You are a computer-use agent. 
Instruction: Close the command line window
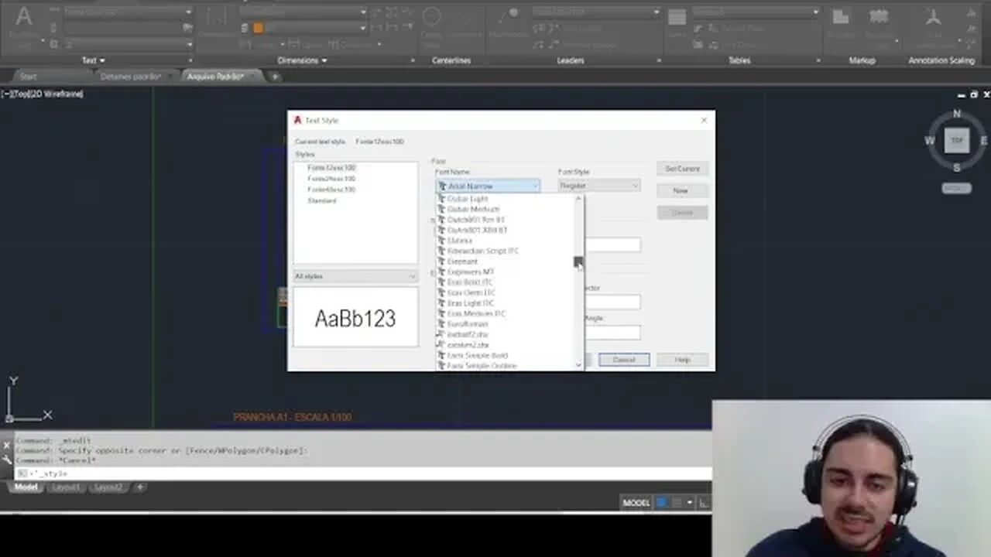[x=6, y=446]
